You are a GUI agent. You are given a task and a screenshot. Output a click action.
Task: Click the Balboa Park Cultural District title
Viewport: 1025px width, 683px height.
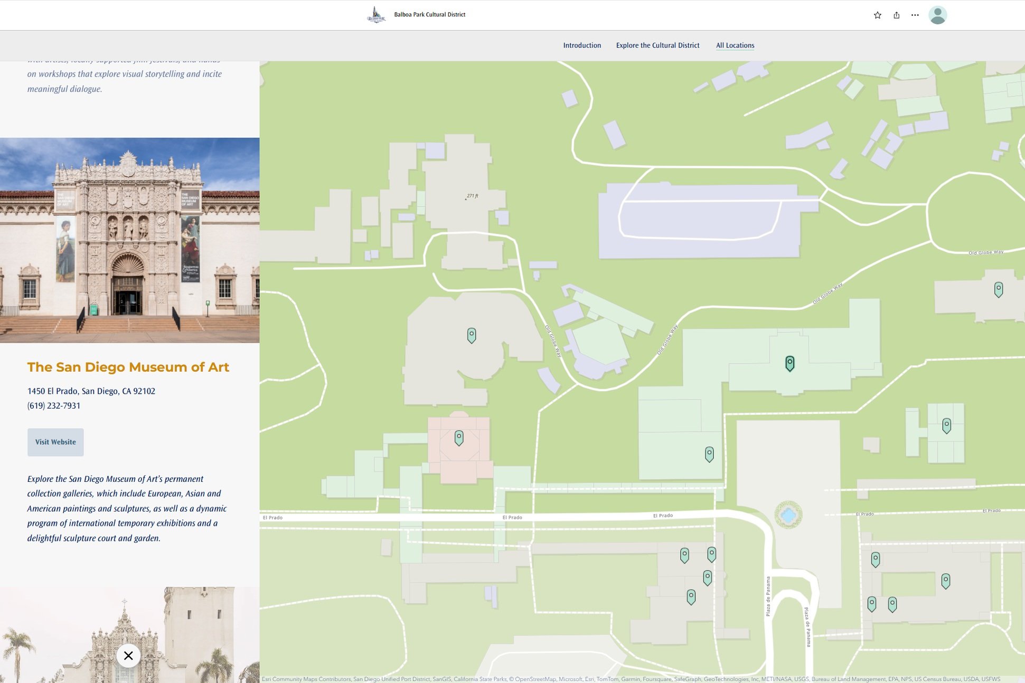tap(429, 15)
